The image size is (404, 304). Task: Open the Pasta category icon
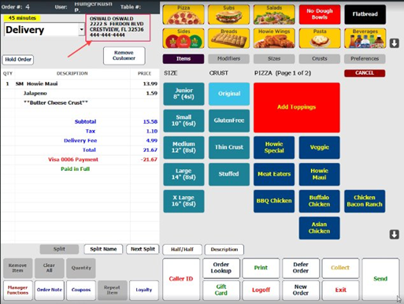(320, 39)
